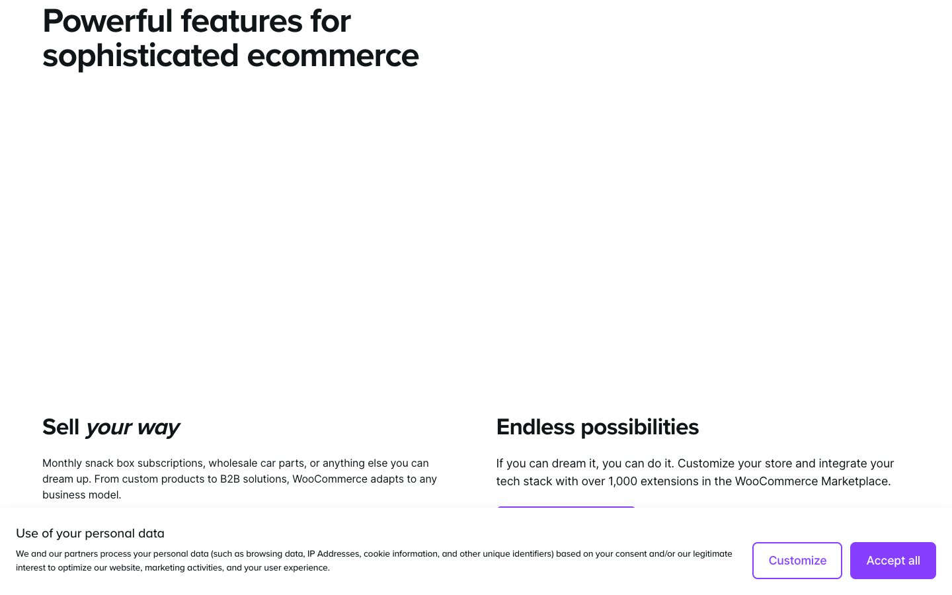
Task: Click the "Use of your personal data" title
Action: pyautogui.click(x=90, y=534)
